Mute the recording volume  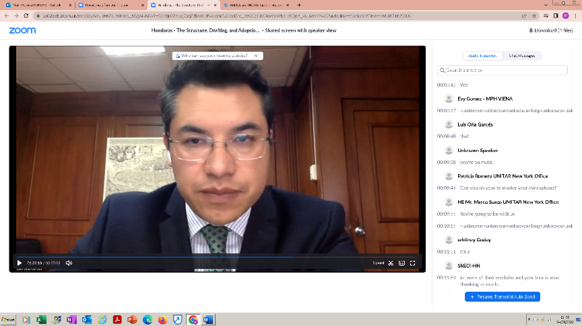(x=69, y=263)
